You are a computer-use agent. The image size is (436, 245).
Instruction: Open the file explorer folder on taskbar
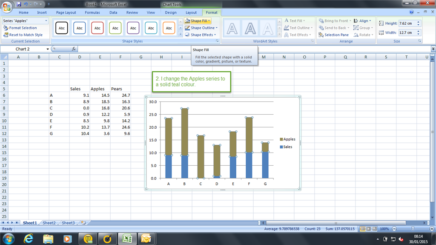click(48, 239)
